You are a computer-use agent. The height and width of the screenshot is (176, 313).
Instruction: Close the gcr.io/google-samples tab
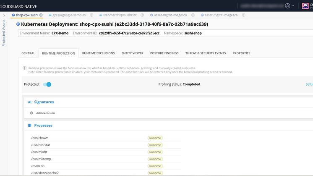tap(91, 15)
